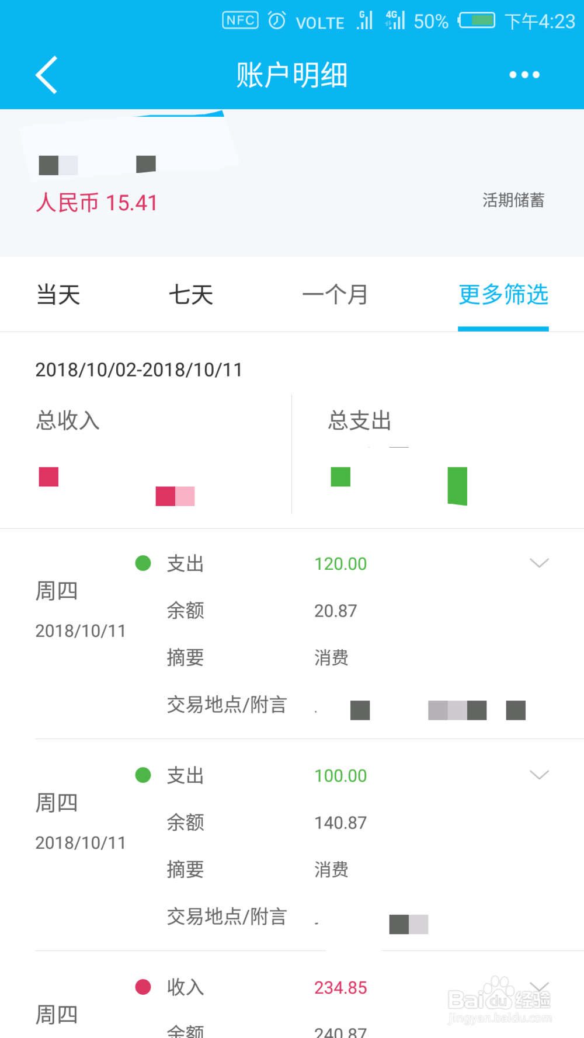Tap the 4G signal strength icon

pos(395,20)
